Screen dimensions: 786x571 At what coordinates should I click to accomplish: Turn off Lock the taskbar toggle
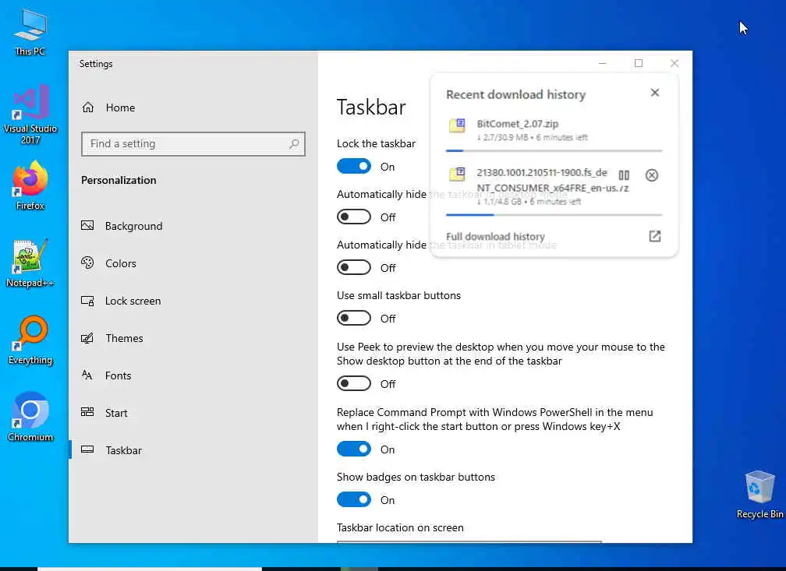click(x=354, y=166)
